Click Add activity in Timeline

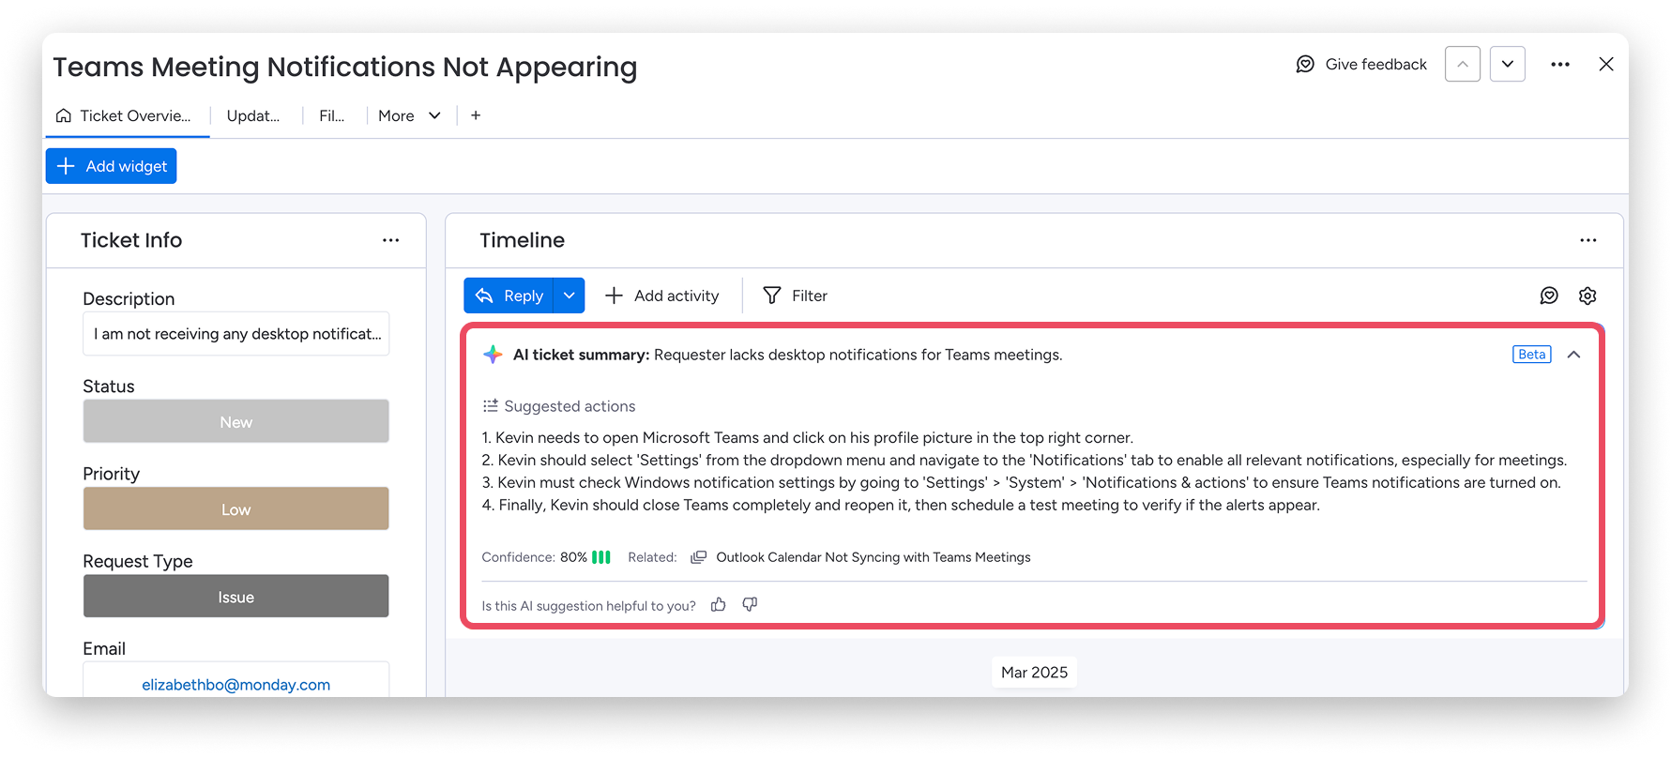[662, 296]
